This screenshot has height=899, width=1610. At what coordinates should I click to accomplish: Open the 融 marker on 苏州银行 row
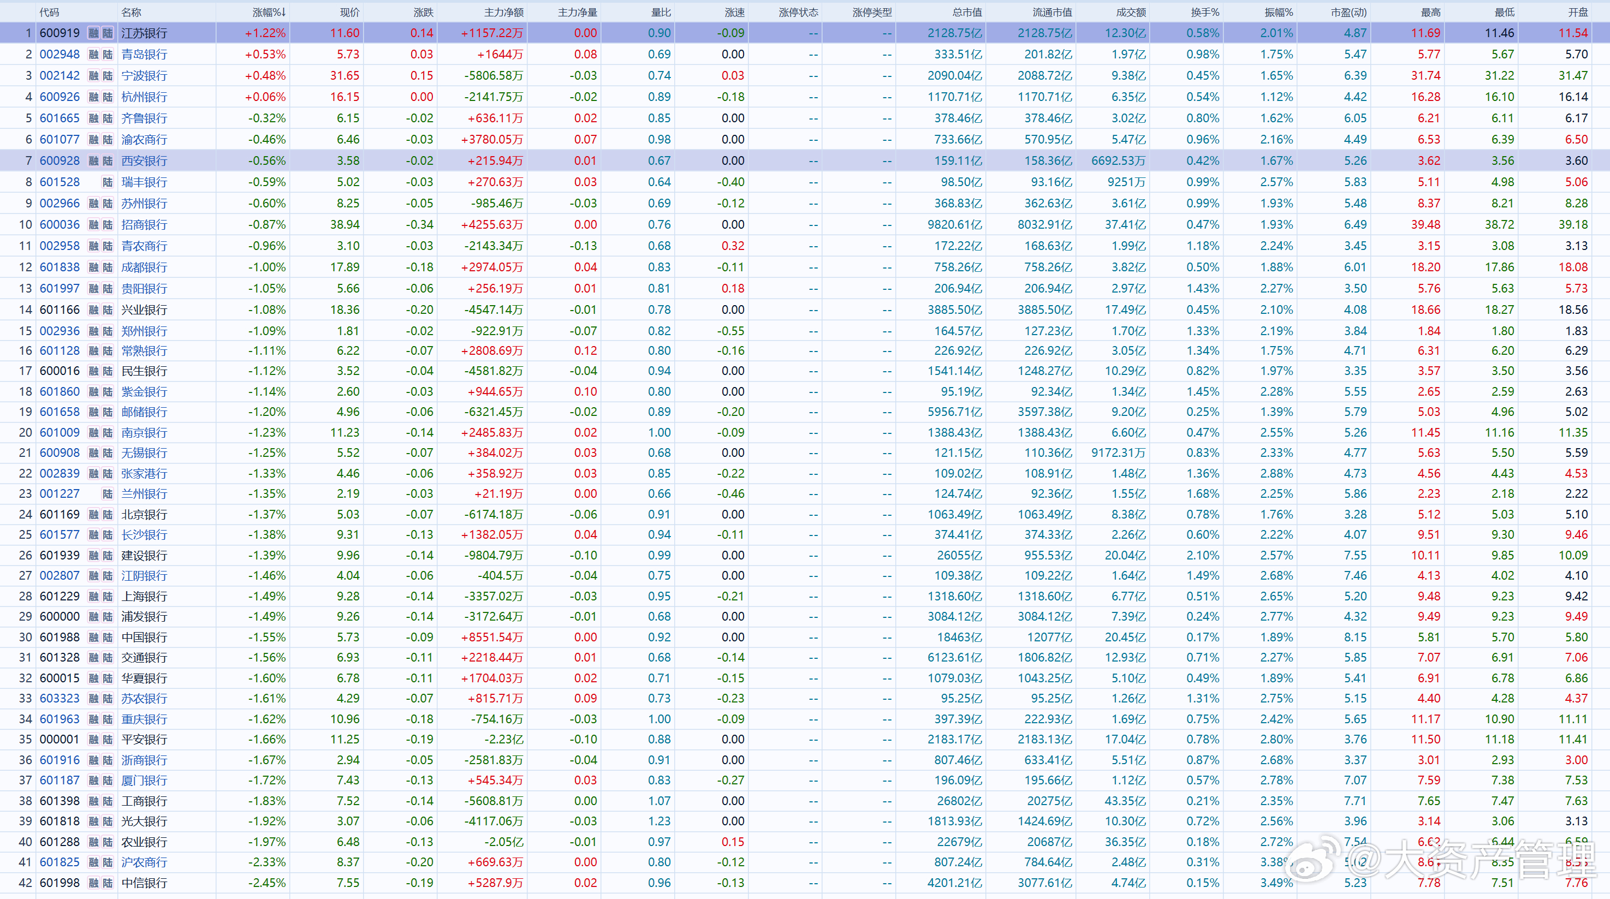pyautogui.click(x=94, y=203)
